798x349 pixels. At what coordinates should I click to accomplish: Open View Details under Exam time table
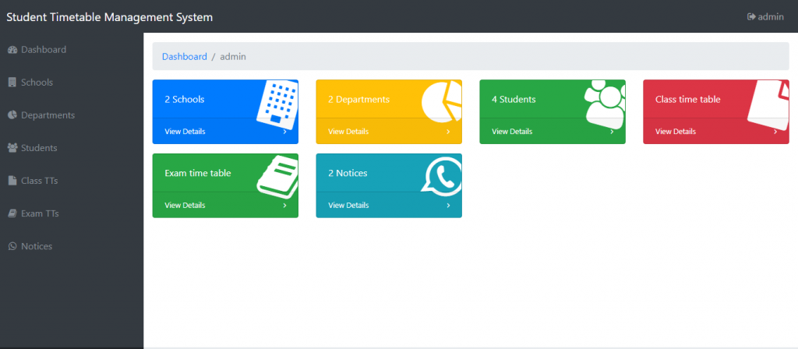[185, 206]
